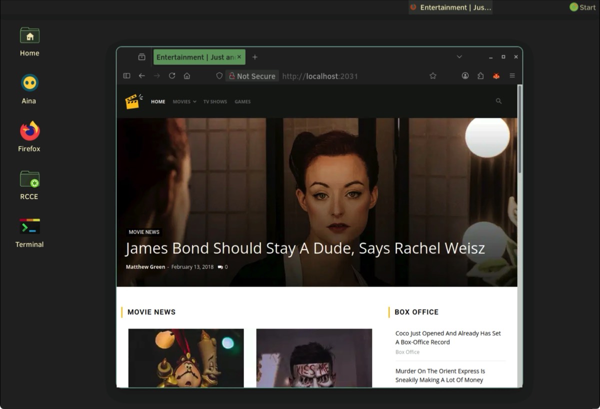Open the list all tabs chevron
Viewport: 600px width, 409px height.
(x=459, y=57)
